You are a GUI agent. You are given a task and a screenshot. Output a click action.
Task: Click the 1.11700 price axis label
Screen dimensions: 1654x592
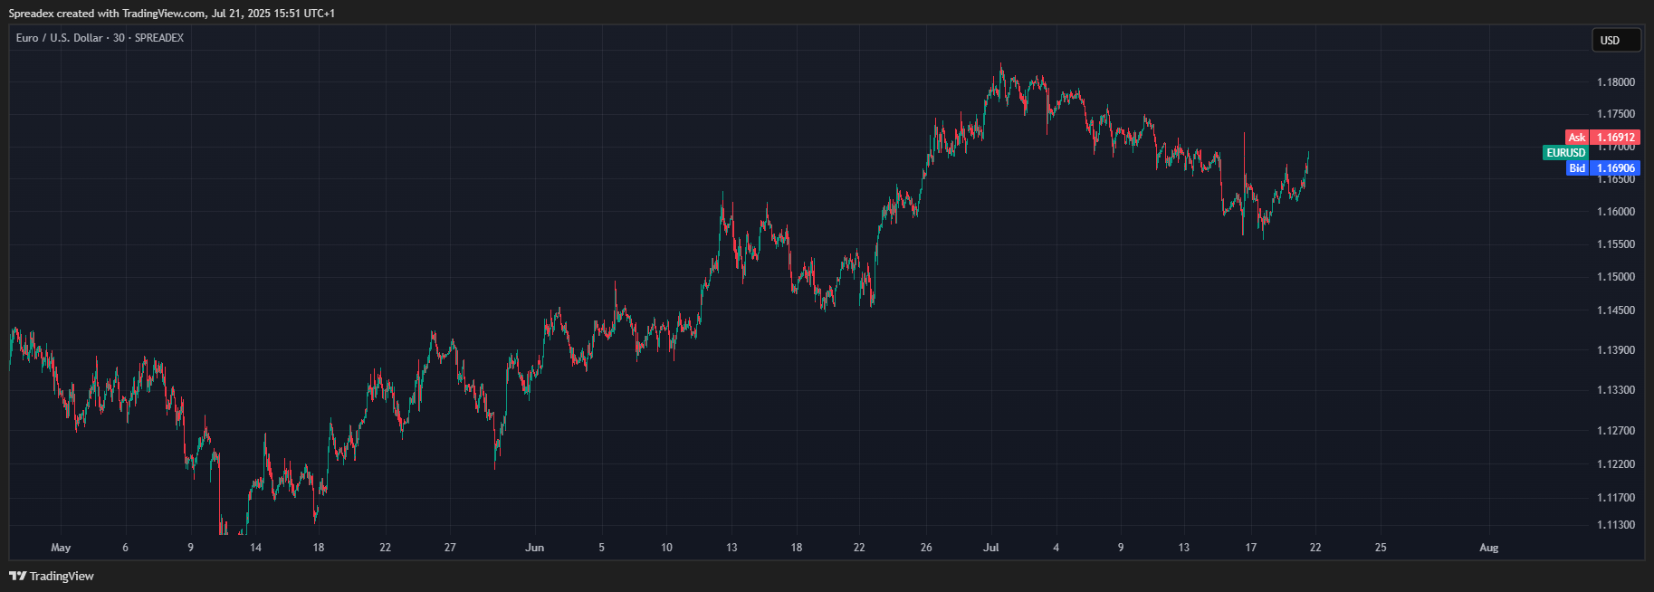click(1616, 498)
